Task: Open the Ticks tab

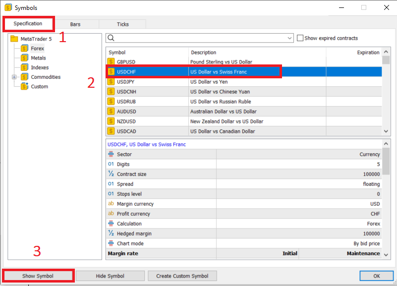Action: [x=122, y=24]
